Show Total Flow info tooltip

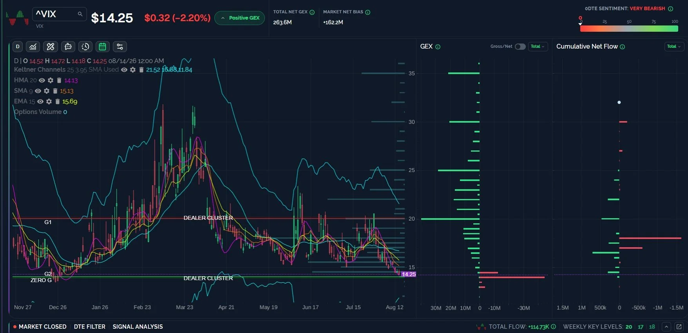coord(553,326)
